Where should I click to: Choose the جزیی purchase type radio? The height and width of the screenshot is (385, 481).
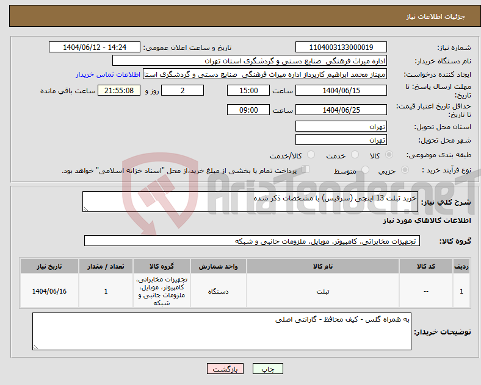point(405,169)
